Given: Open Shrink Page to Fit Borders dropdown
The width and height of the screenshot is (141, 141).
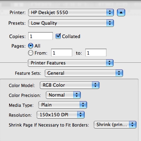Looking at the screenshot, I should click(115, 124).
